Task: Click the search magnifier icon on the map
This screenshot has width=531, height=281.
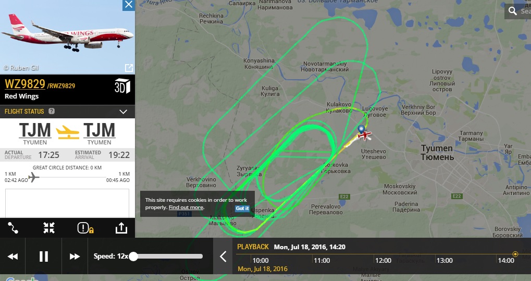Action: tap(513, 11)
